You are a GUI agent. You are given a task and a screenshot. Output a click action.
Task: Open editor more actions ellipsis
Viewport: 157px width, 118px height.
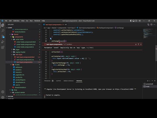(154, 25)
